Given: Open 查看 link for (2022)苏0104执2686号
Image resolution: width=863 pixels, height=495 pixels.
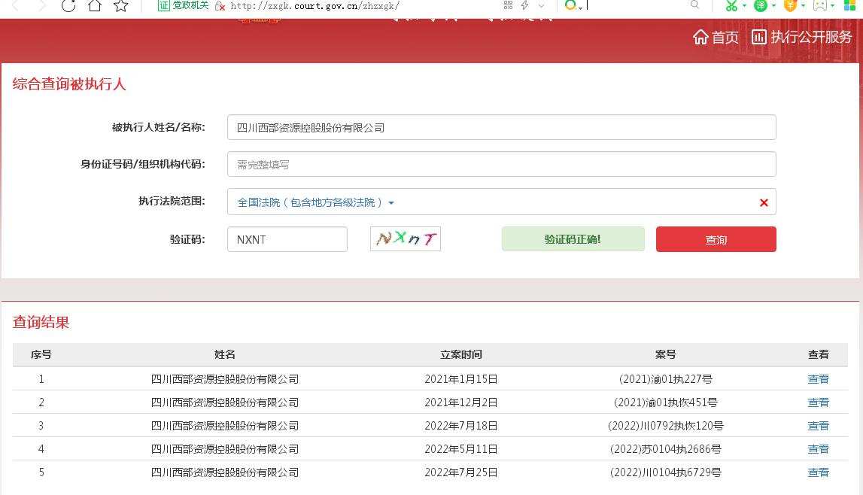Looking at the screenshot, I should (x=819, y=449).
